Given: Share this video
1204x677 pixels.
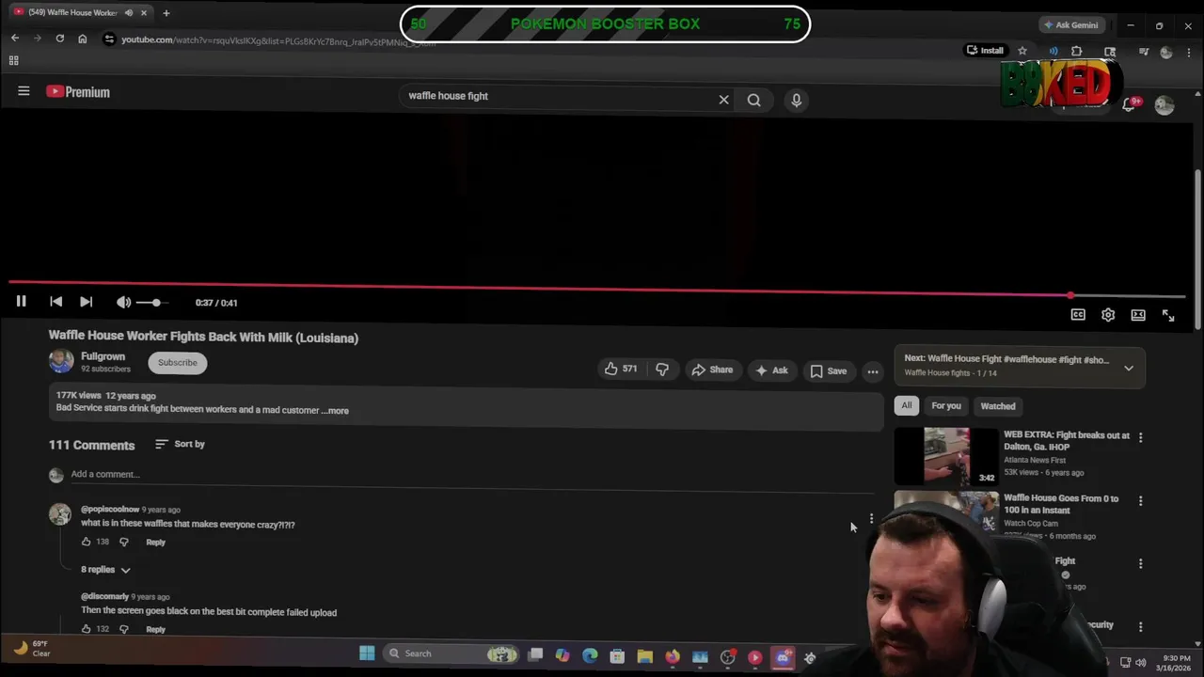Looking at the screenshot, I should 712,370.
